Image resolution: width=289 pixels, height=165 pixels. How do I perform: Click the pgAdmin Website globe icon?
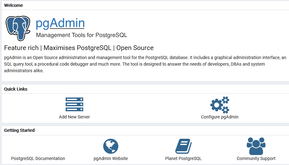(111, 146)
